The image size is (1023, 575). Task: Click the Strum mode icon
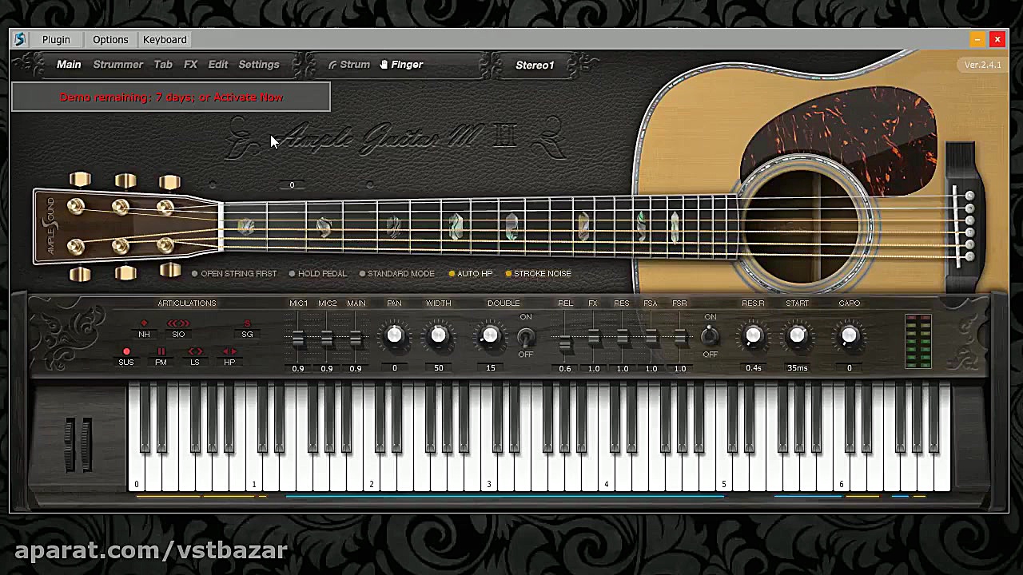332,65
